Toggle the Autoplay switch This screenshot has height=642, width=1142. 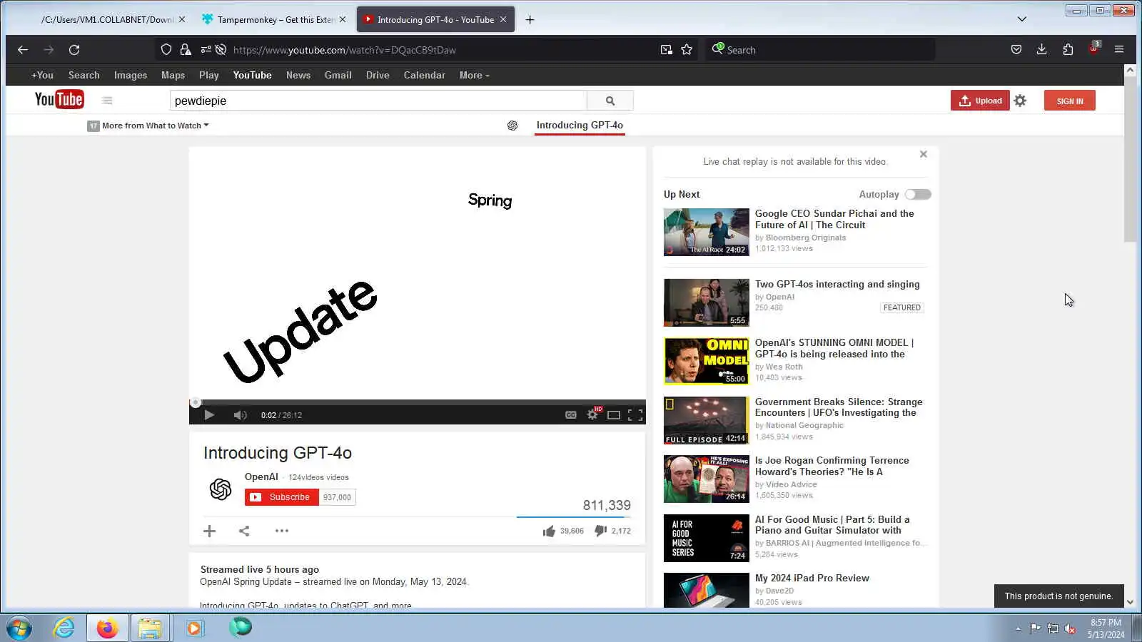[918, 195]
